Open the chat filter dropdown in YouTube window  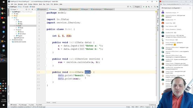[x=171, y=8]
